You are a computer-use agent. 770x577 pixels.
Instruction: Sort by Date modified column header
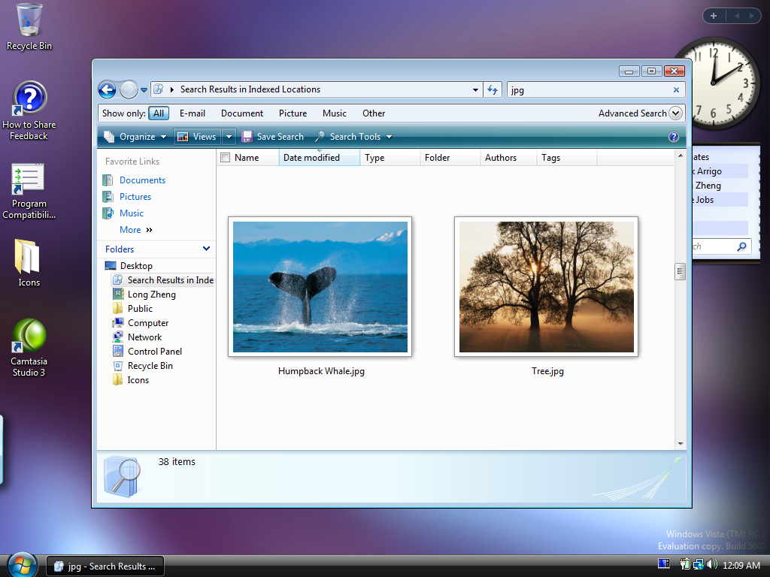point(319,158)
